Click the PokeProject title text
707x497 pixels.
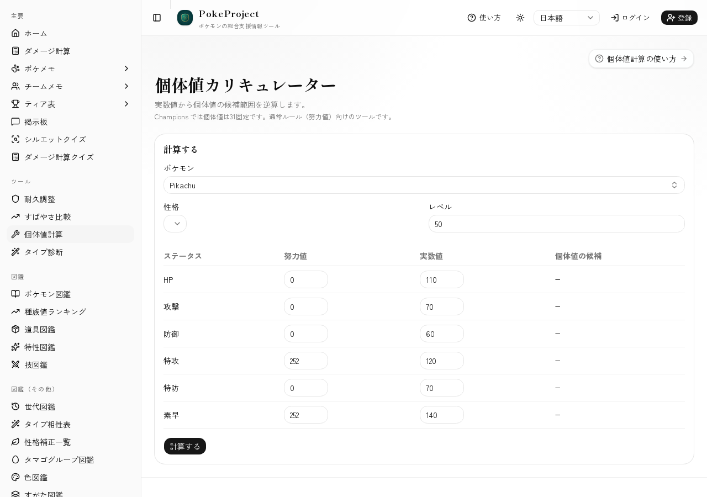pyautogui.click(x=229, y=14)
